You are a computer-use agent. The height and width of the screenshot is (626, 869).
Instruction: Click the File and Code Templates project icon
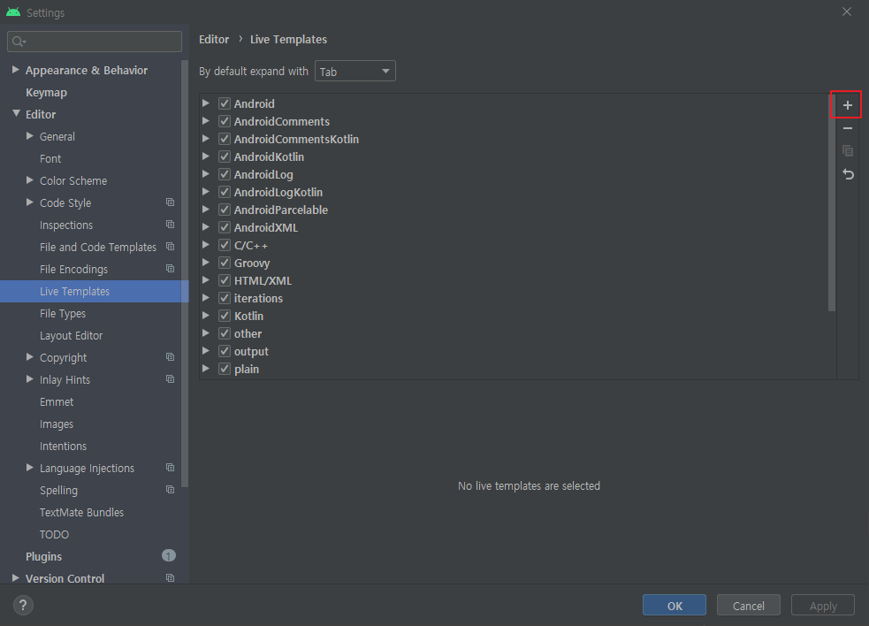pyautogui.click(x=170, y=247)
